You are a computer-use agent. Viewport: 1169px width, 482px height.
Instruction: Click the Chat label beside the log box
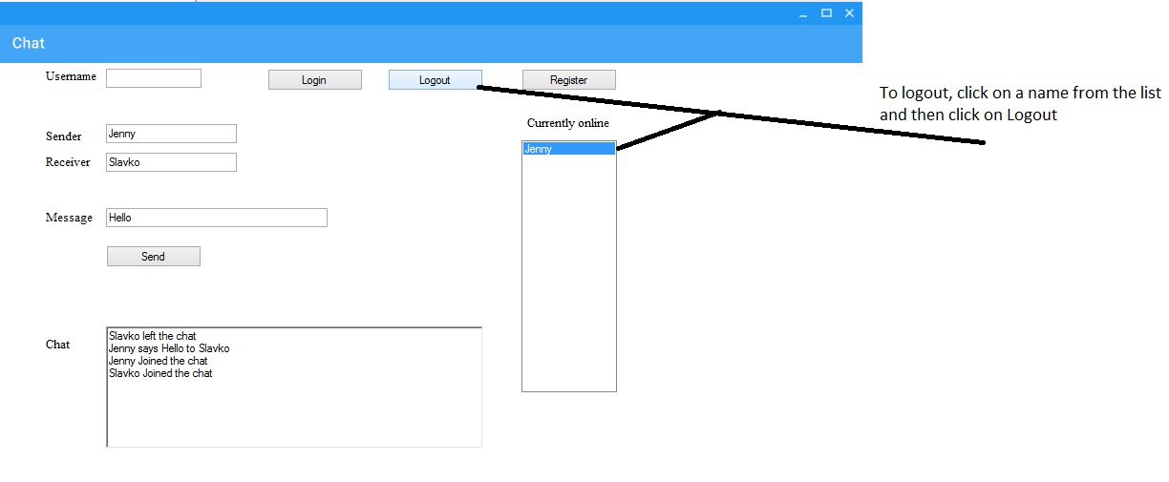[57, 345]
